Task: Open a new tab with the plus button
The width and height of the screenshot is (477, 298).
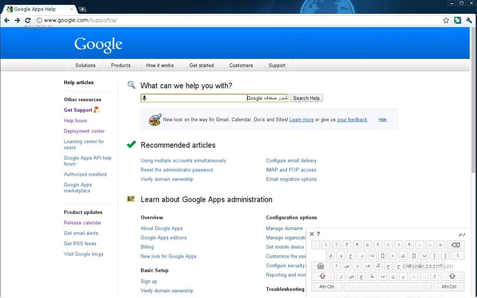Action: click(82, 9)
